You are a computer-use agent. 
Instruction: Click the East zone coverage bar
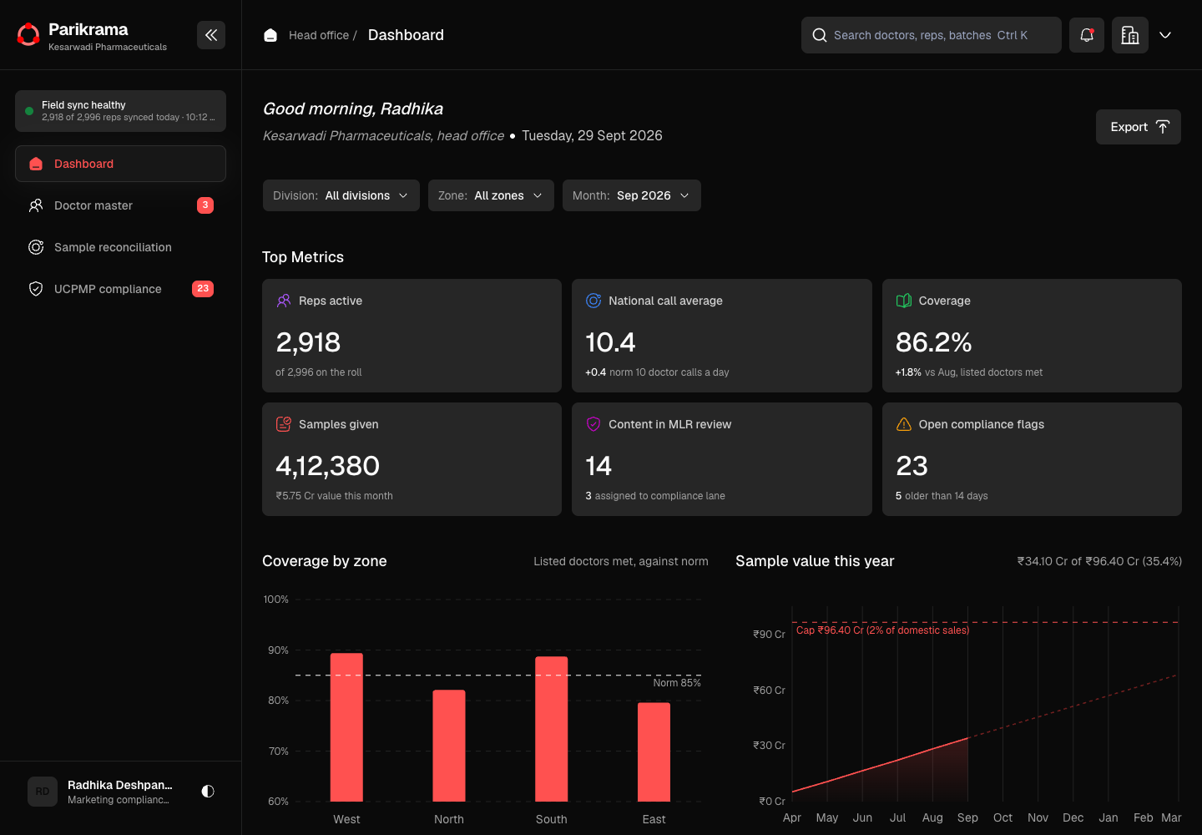[x=654, y=752]
